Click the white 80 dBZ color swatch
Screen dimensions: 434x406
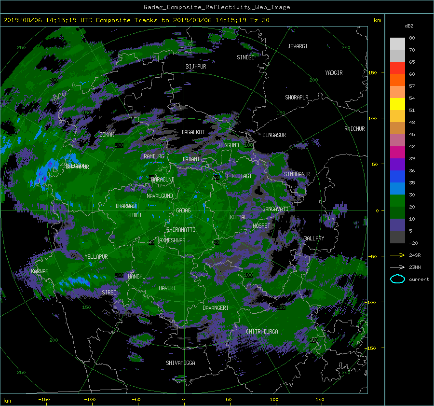pos(397,43)
